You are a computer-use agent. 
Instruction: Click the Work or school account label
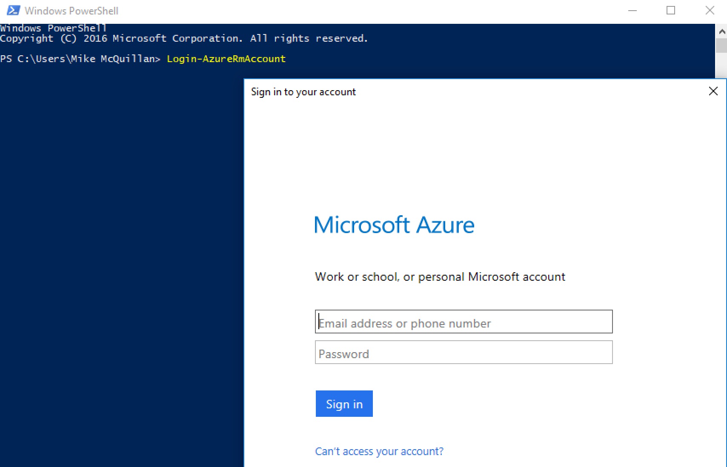point(440,277)
